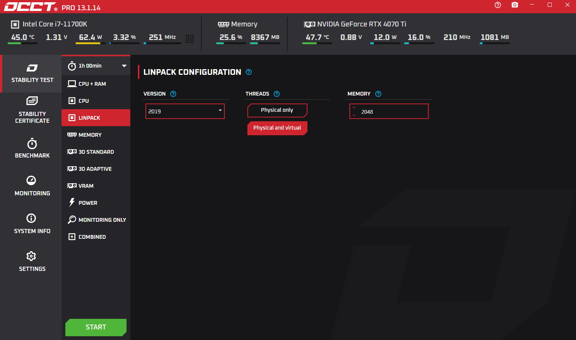Click the CPU voltage 1.31 V reading

(57, 37)
